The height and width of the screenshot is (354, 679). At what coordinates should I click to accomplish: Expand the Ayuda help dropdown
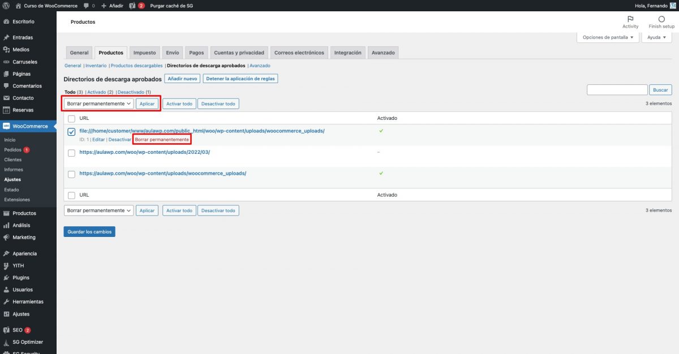coord(656,37)
